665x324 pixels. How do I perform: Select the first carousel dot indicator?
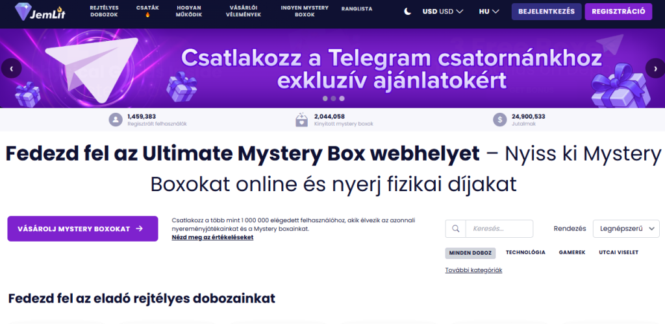click(x=325, y=99)
